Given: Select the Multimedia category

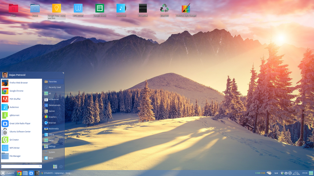Looking at the screenshot, I should coord(53,129).
